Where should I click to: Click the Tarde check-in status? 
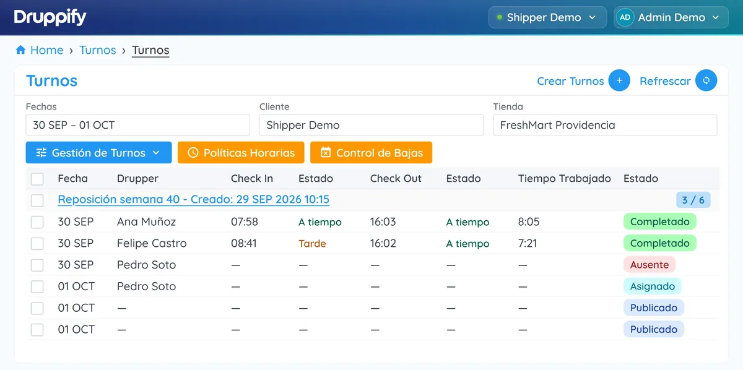click(312, 243)
